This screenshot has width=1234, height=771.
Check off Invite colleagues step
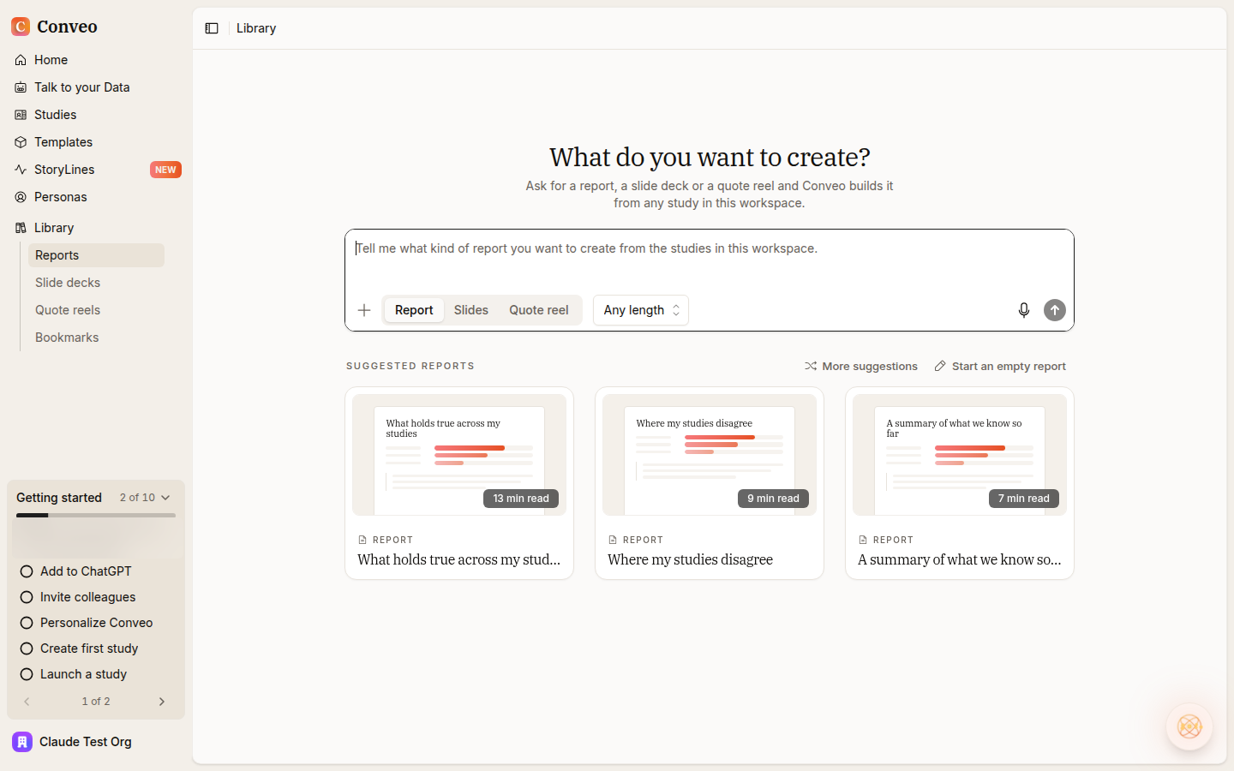tap(27, 597)
